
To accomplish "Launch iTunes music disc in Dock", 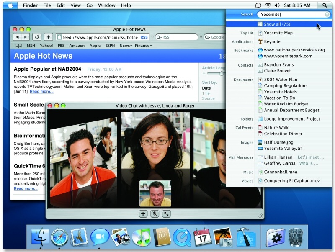I will 141,237.
